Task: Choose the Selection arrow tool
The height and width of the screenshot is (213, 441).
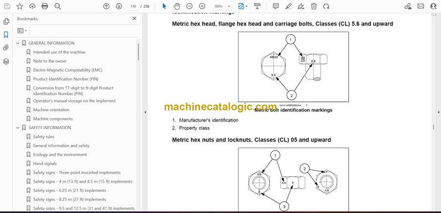Action: click(x=165, y=6)
